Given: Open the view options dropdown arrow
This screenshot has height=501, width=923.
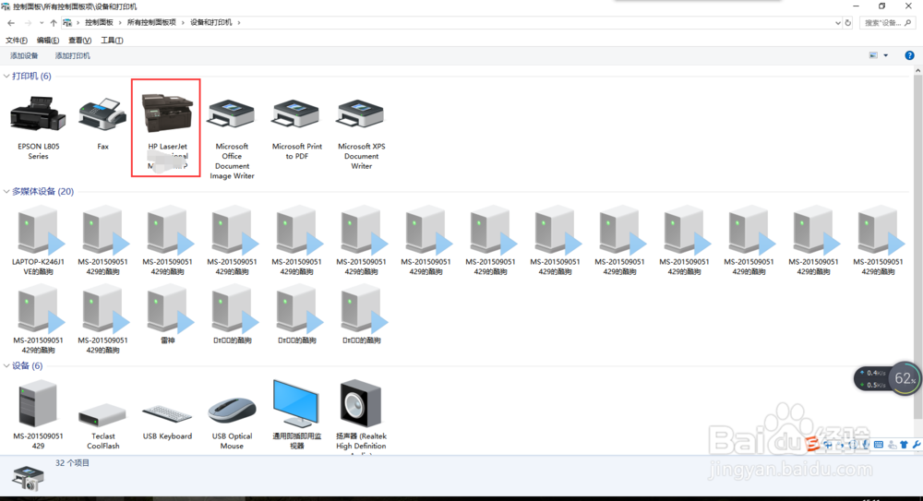Looking at the screenshot, I should (885, 55).
